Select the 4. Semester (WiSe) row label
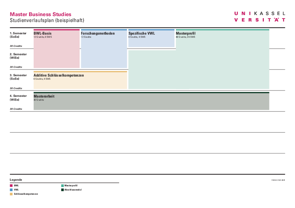The width and height of the screenshot is (295, 208). pyautogui.click(x=18, y=98)
